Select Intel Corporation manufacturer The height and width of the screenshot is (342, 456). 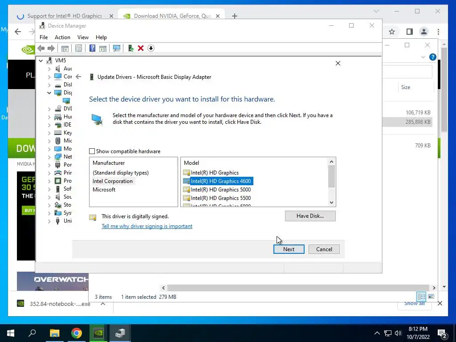pyautogui.click(x=113, y=181)
